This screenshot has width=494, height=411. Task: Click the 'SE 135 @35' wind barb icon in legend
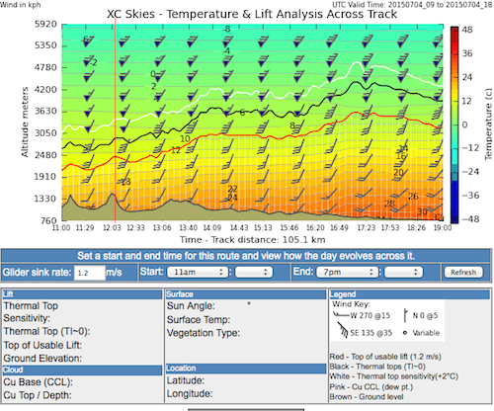pyautogui.click(x=342, y=330)
